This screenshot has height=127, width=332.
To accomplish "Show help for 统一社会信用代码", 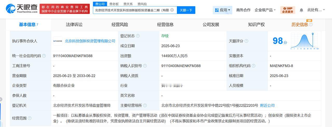I will [44, 56].
